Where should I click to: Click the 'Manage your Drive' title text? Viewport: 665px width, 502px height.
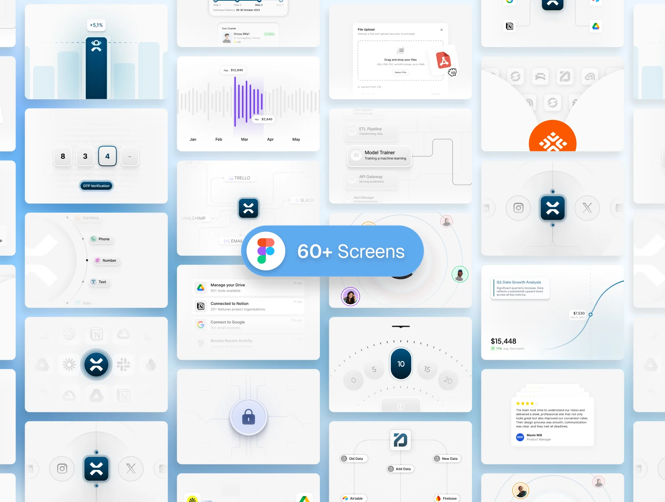click(228, 285)
